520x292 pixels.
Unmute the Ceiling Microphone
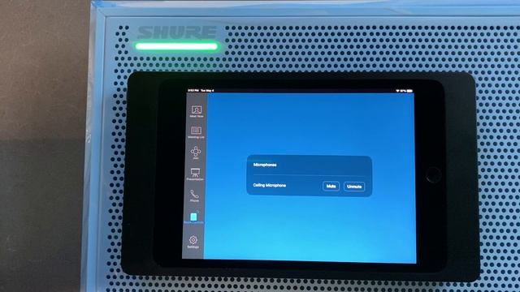point(354,187)
